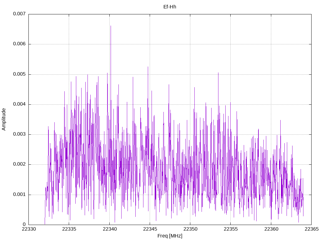Click the x-axis tick label 22360

[x=271, y=229]
